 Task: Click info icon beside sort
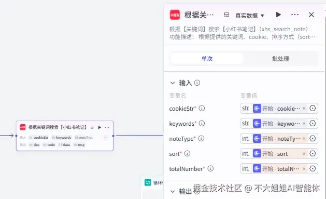pyautogui.click(x=187, y=154)
